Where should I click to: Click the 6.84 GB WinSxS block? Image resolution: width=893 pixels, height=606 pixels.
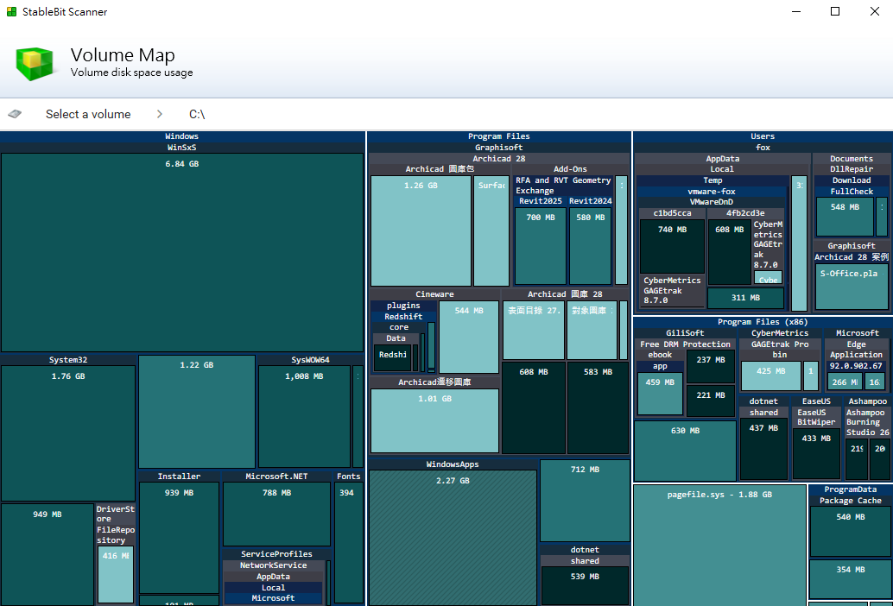coord(182,252)
